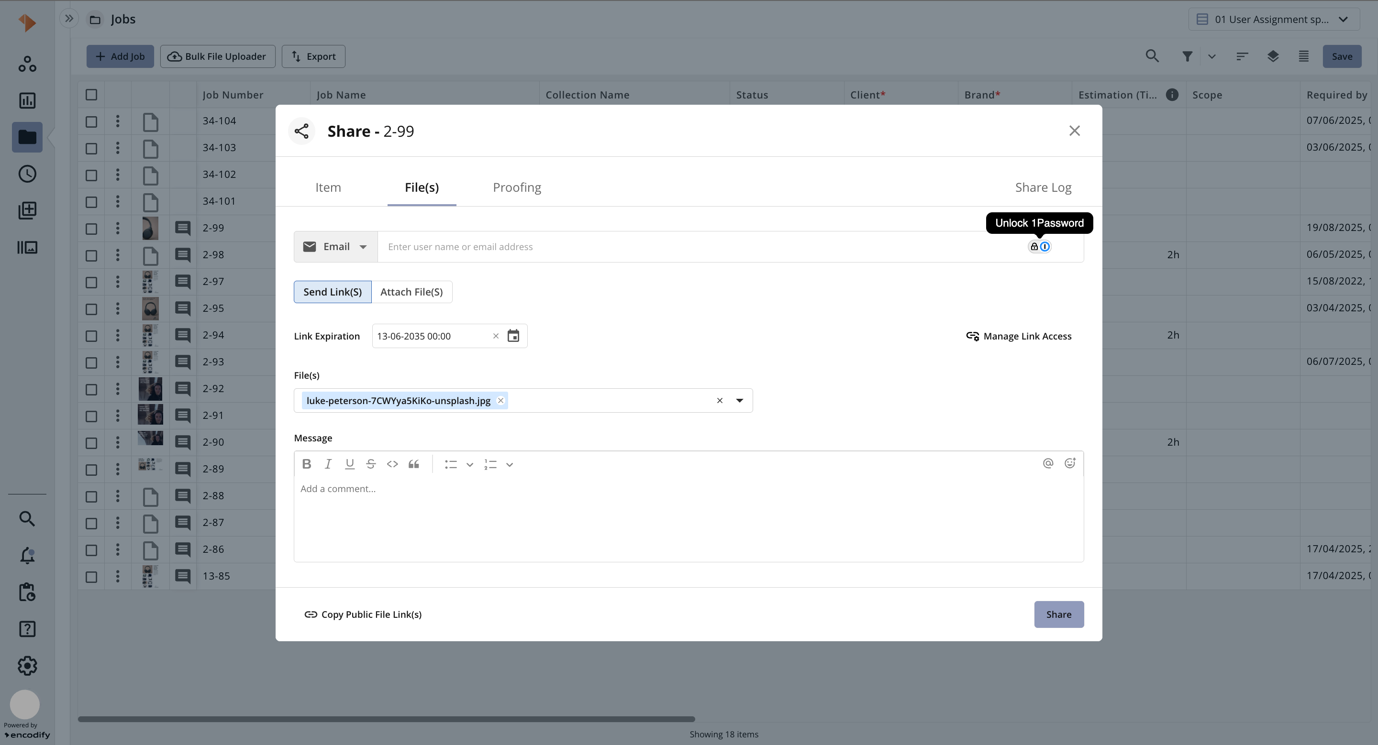
Task: Remove luke-peterson file chip
Action: 500,400
